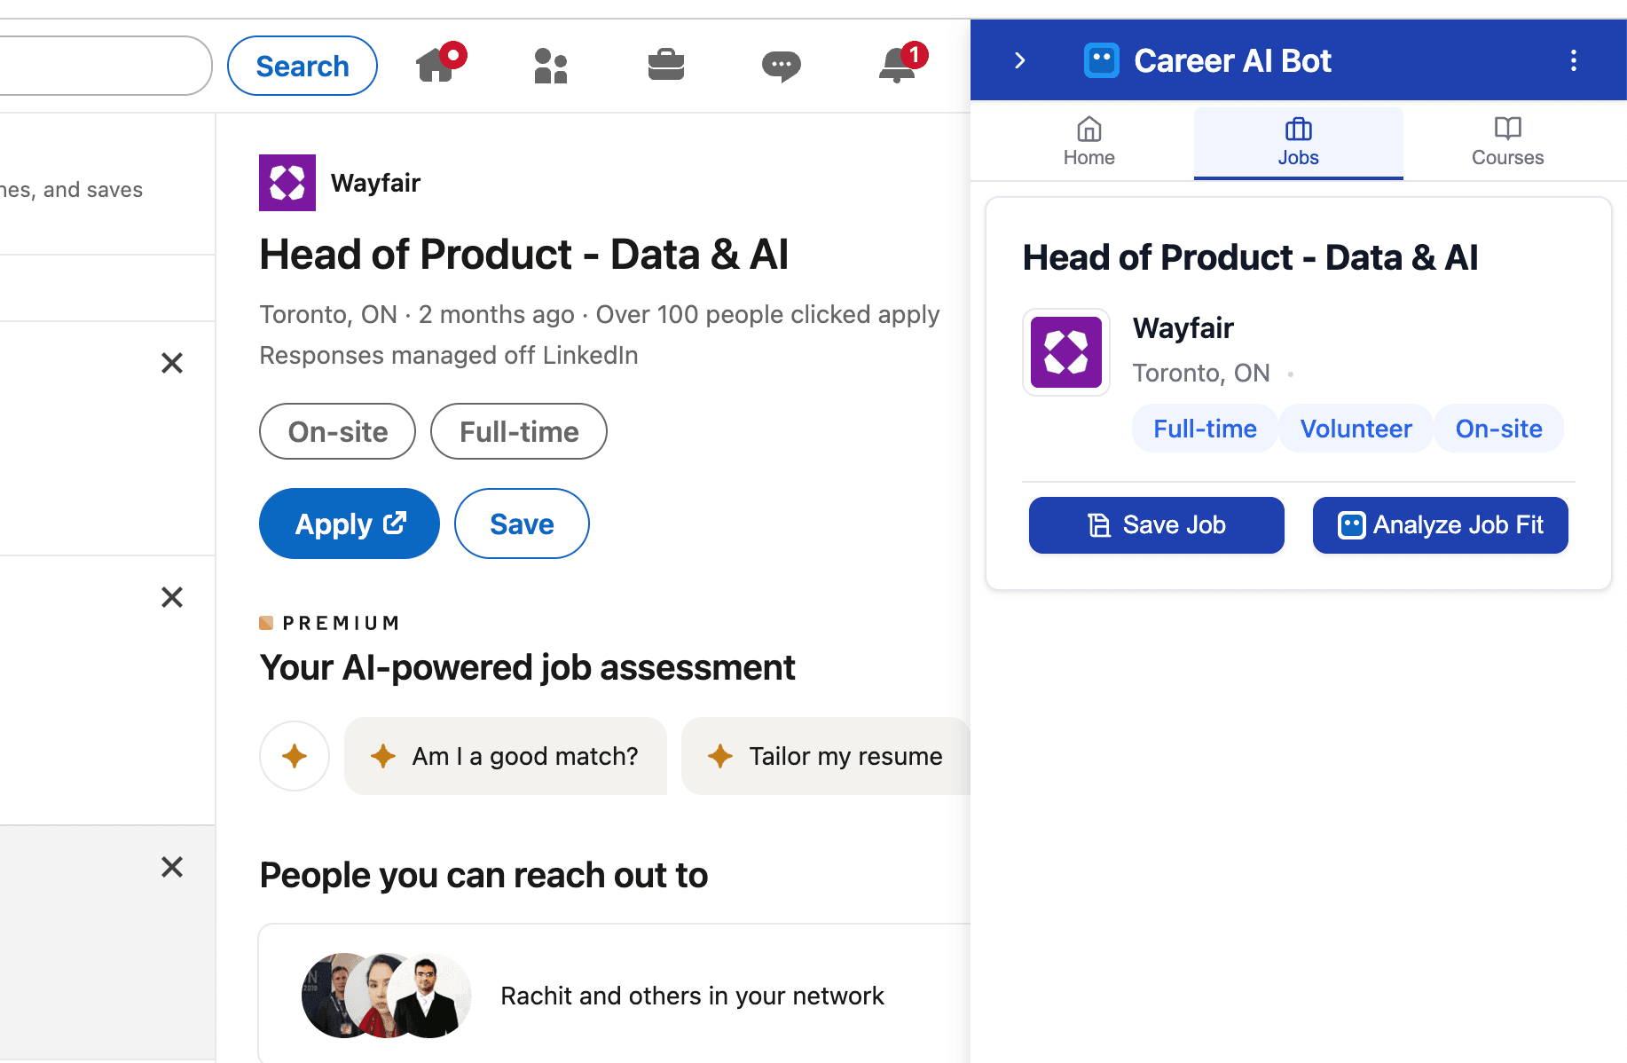The image size is (1627, 1063).
Task: Open the three-dot menu in Career AI Bot
Action: click(1575, 60)
